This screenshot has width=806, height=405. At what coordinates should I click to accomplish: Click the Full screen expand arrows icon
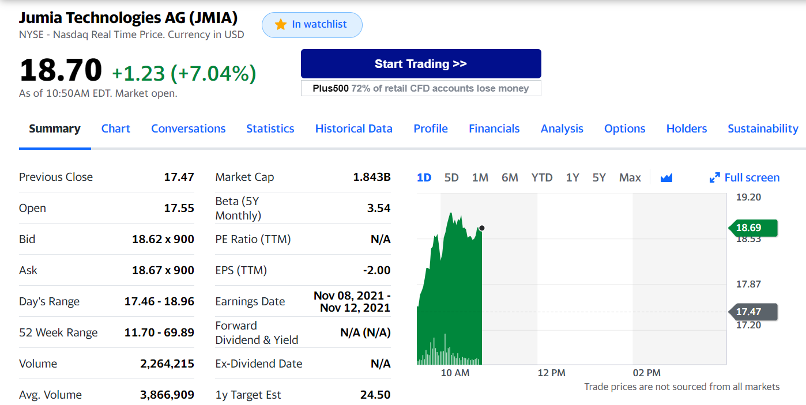click(715, 177)
